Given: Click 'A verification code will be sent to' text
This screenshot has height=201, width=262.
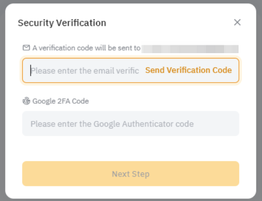Looking at the screenshot, I should tap(86, 48).
